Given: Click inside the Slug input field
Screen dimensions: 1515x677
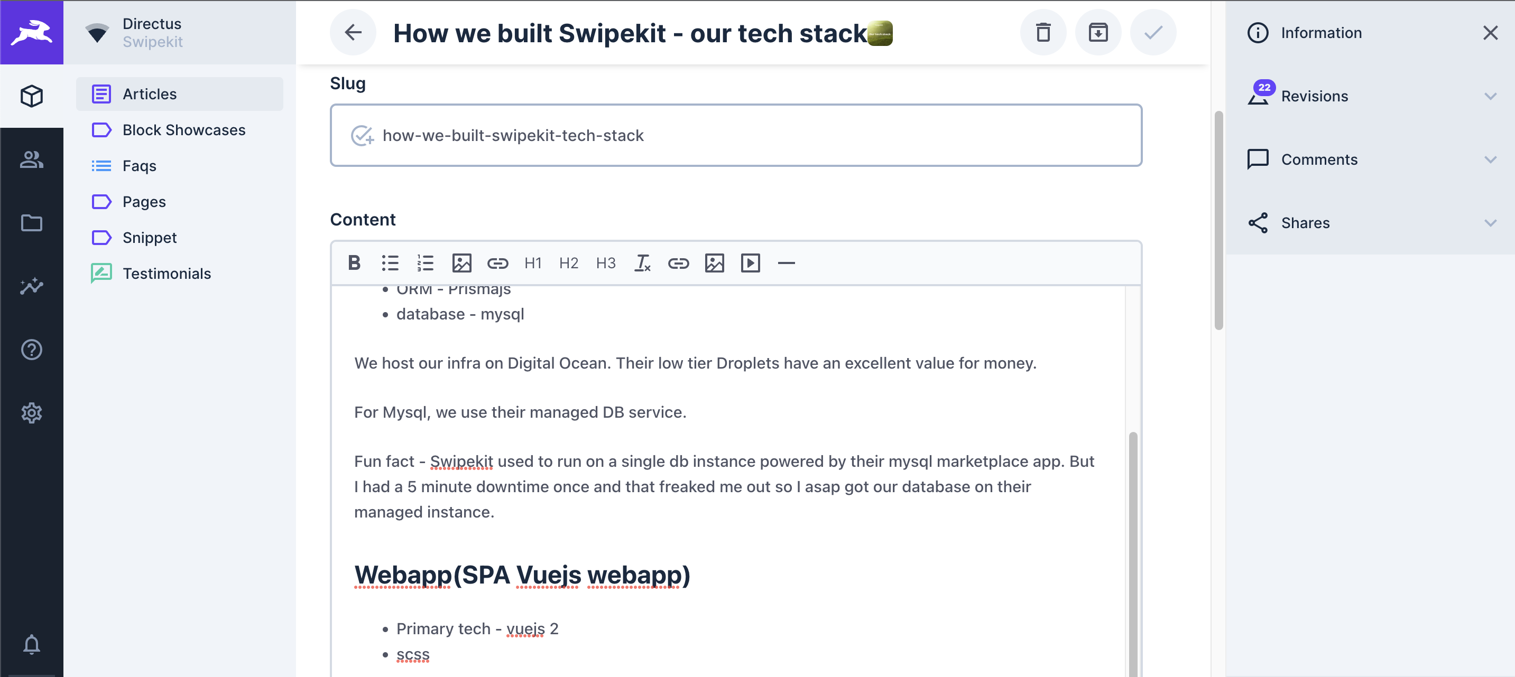Looking at the screenshot, I should pyautogui.click(x=736, y=135).
